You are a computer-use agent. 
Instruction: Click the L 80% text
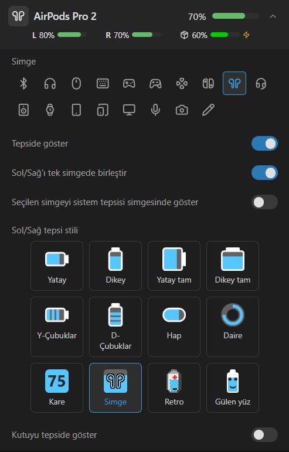tap(43, 35)
